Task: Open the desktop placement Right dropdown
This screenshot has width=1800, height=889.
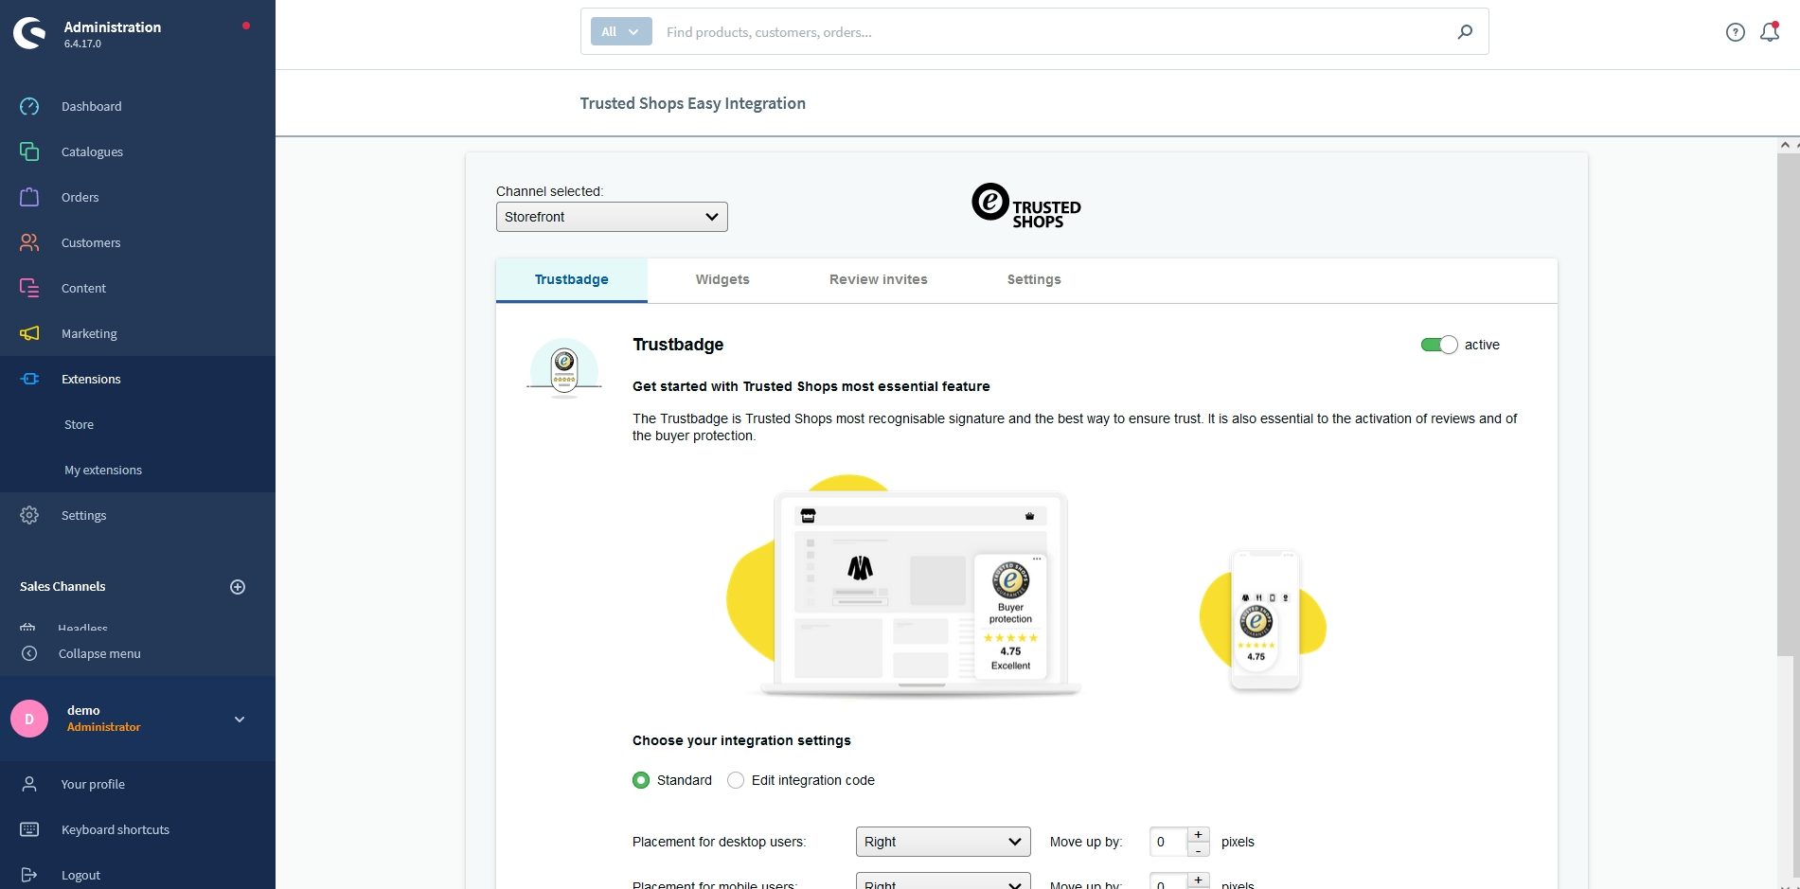Action: click(943, 842)
